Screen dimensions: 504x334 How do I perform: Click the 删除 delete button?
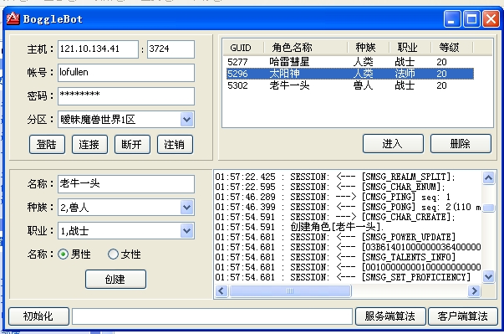tap(461, 143)
